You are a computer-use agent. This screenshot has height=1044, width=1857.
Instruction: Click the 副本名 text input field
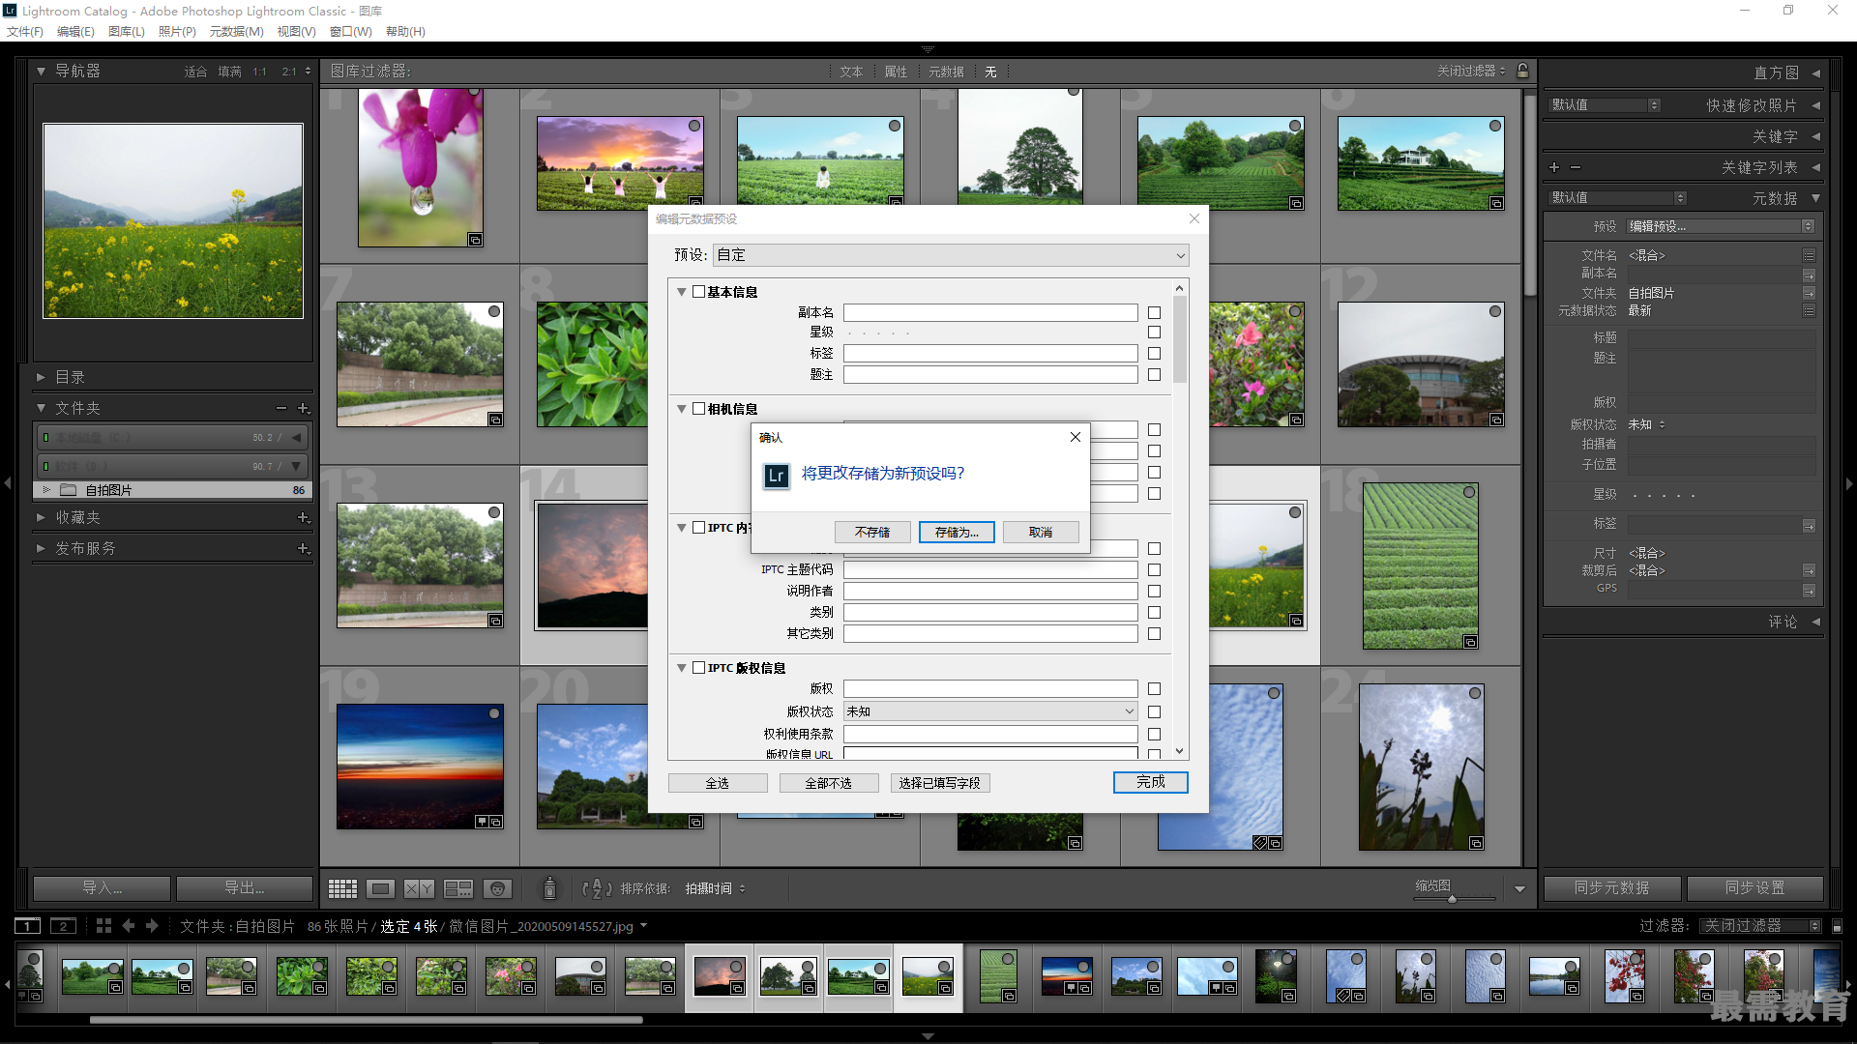tap(990, 312)
